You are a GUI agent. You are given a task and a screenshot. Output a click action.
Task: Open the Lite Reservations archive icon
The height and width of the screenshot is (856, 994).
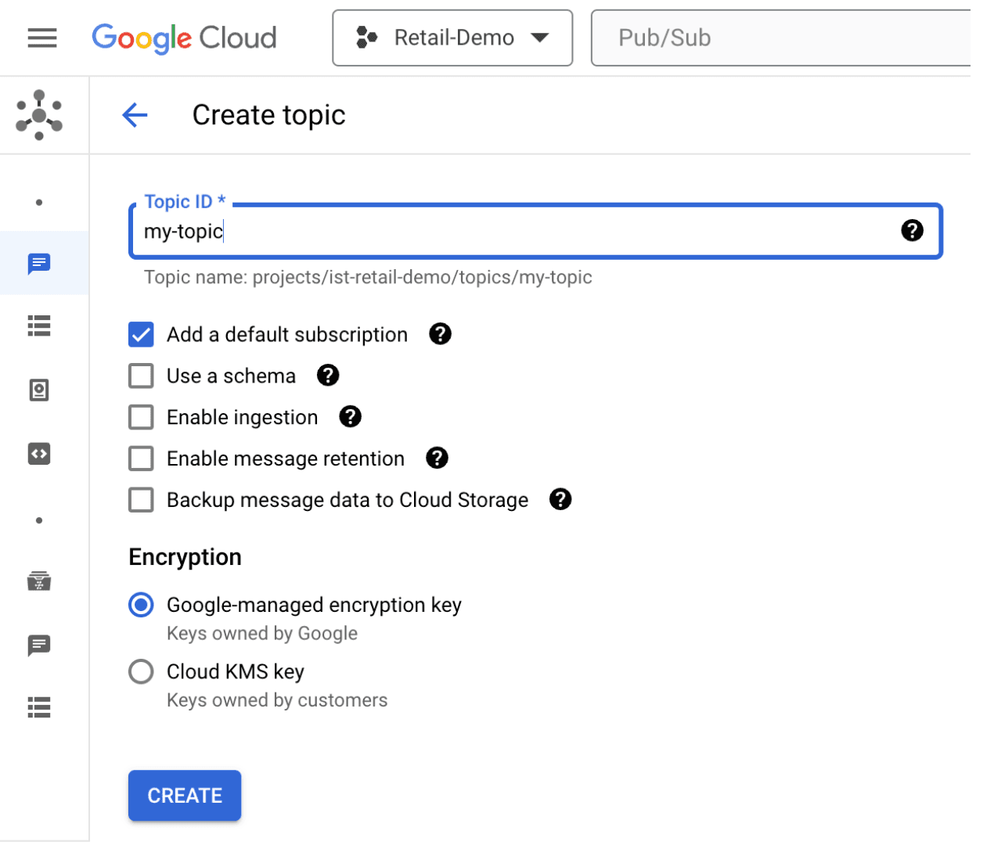pos(39,581)
